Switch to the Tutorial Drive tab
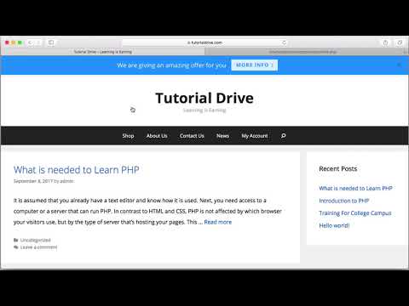The width and height of the screenshot is (409, 306). pos(103,52)
